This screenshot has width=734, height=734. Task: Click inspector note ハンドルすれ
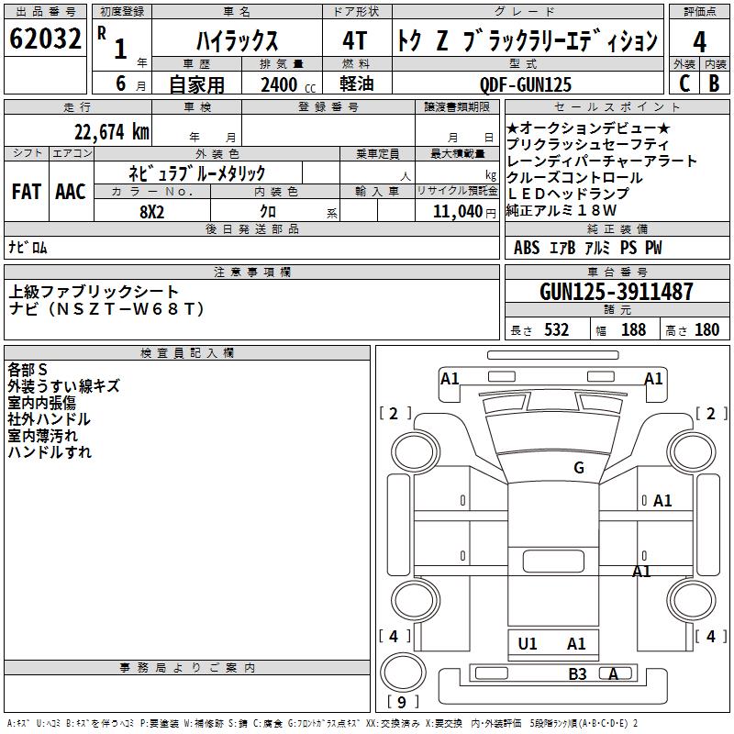coord(50,451)
